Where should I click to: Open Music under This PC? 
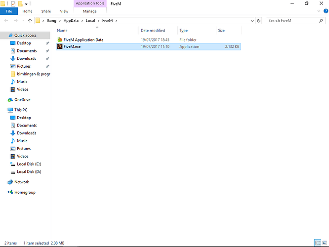click(22, 141)
